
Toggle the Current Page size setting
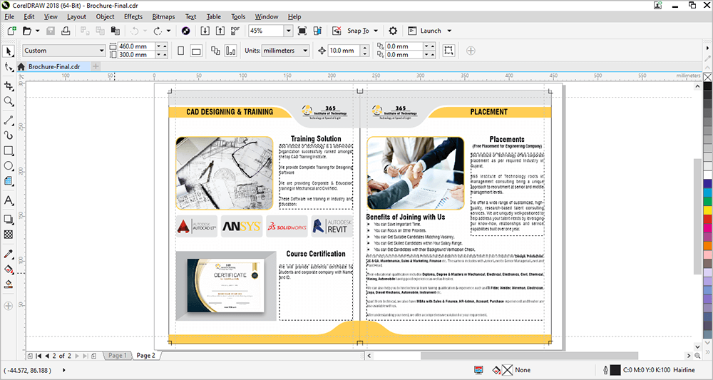tap(230, 51)
